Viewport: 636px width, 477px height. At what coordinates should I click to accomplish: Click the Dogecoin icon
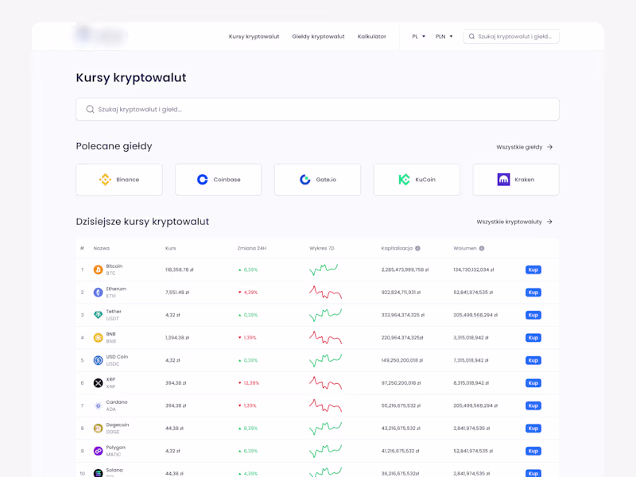pyautogui.click(x=98, y=429)
